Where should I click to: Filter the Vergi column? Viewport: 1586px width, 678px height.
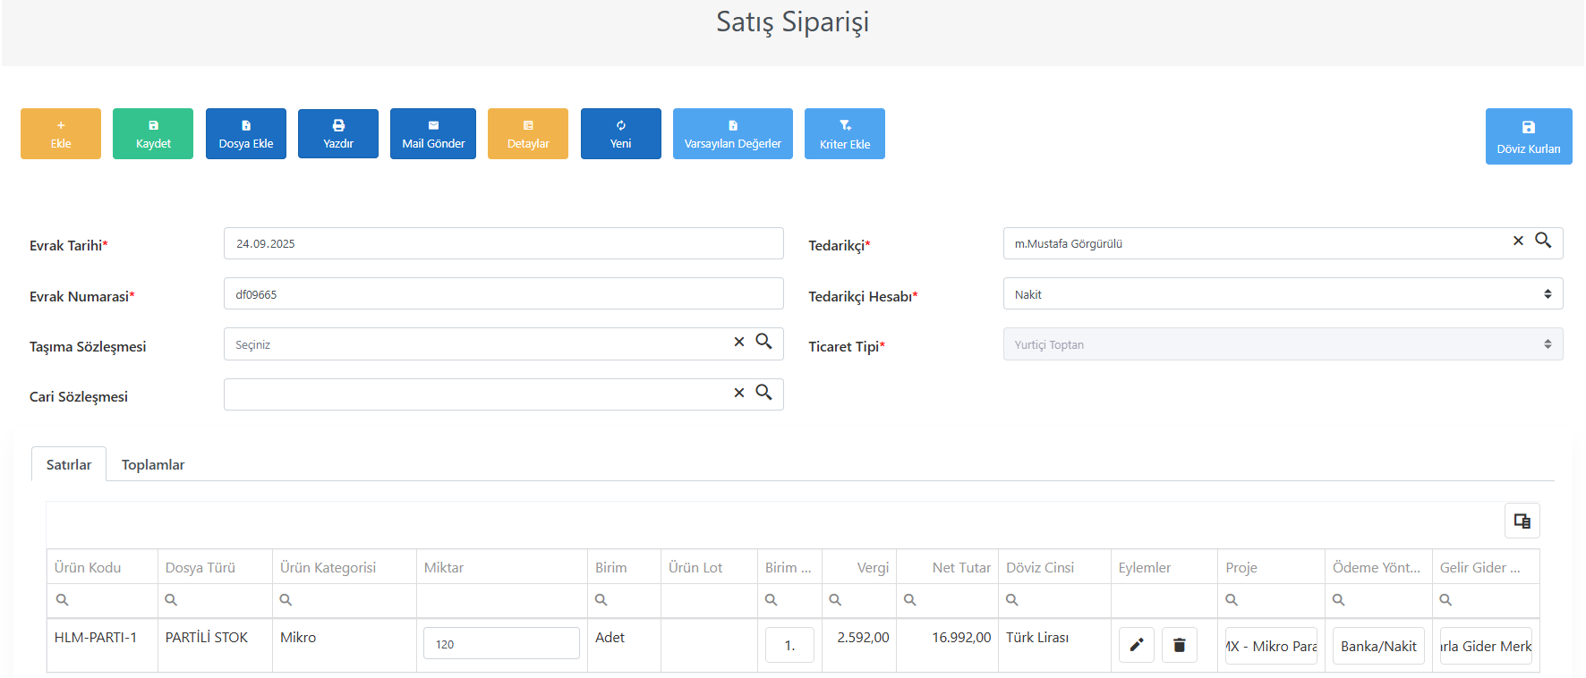pyautogui.click(x=859, y=600)
